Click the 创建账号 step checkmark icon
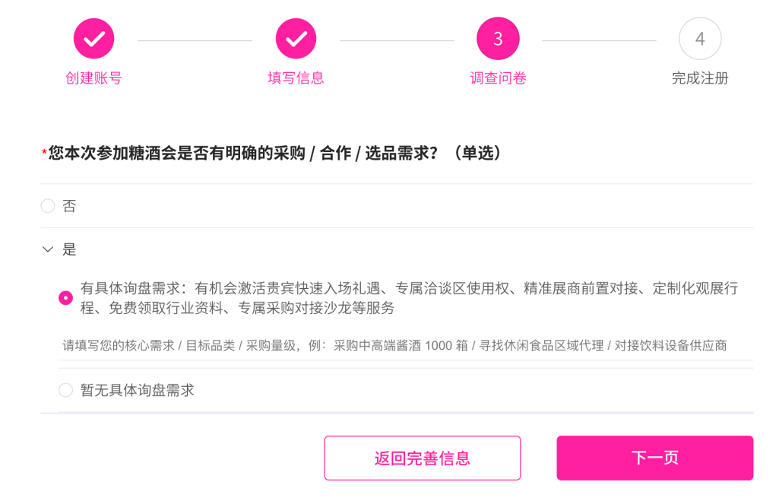 click(93, 39)
